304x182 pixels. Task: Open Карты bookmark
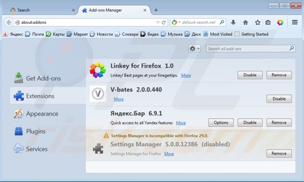(x=55, y=34)
